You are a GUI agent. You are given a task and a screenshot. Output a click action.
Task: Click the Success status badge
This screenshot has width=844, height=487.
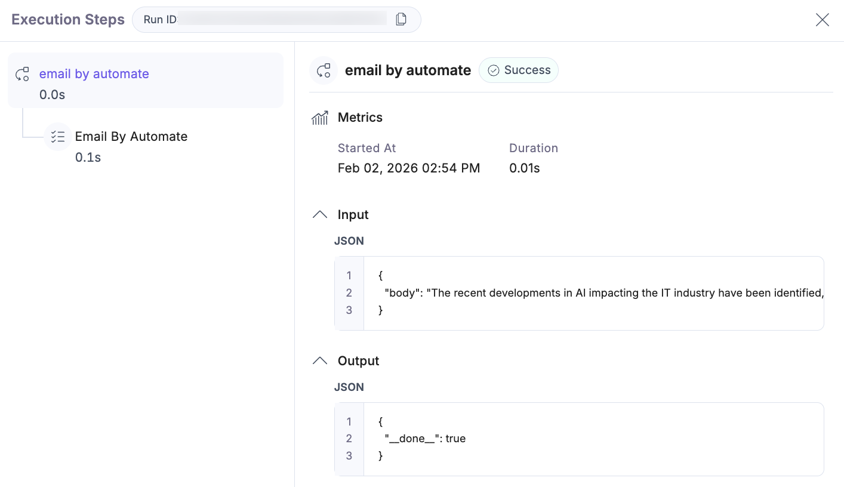click(x=519, y=70)
